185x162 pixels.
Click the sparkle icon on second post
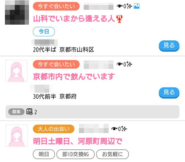pyautogui.click(x=129, y=64)
